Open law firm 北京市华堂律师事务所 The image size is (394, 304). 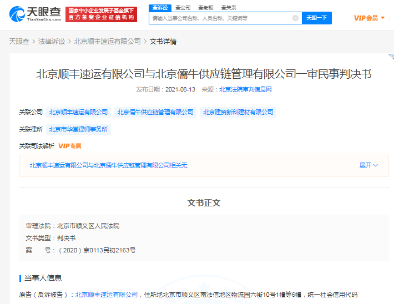click(x=78, y=129)
